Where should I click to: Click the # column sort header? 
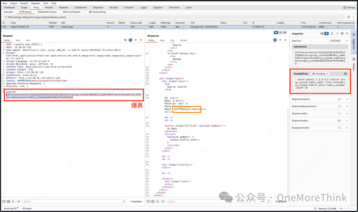(6, 23)
